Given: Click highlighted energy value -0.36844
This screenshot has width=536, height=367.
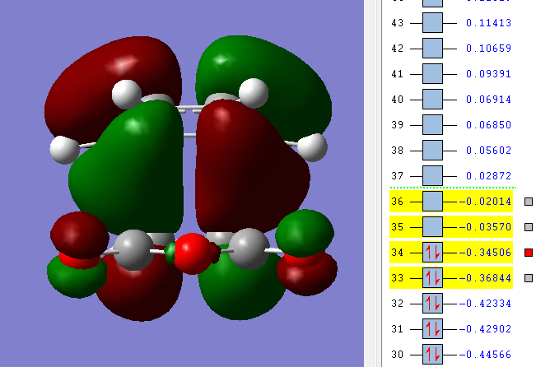Looking at the screenshot, I should click(485, 278).
